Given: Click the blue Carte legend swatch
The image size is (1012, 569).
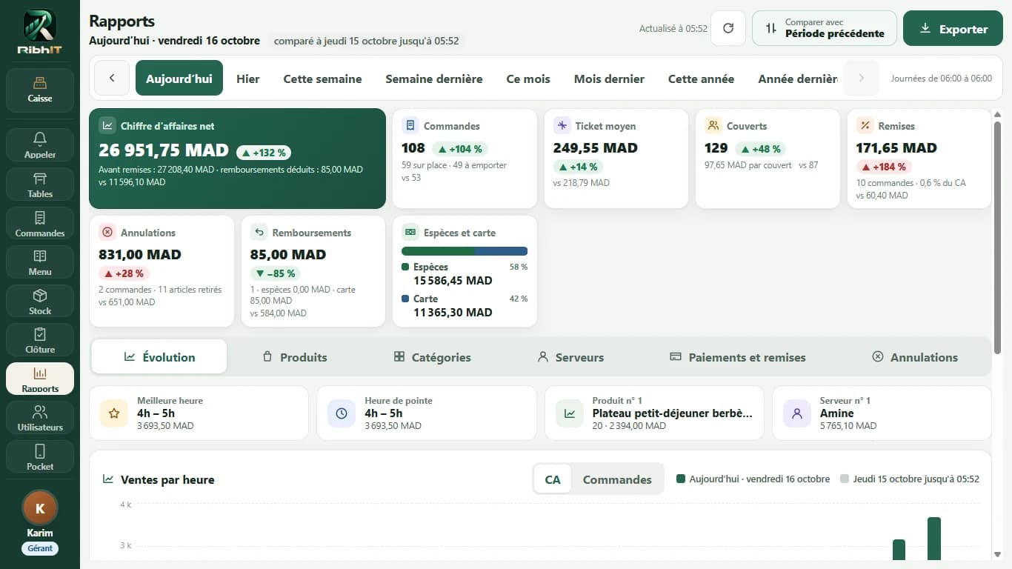Looking at the screenshot, I should coord(405,299).
